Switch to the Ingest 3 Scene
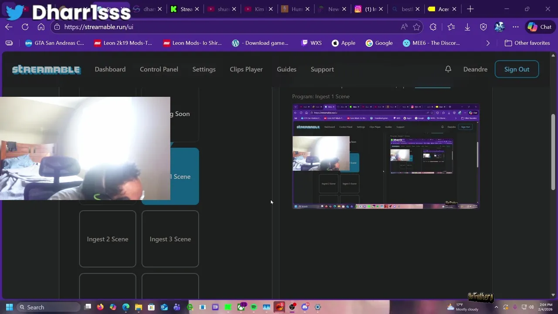Screen dimensions: 558x314 [170, 239]
